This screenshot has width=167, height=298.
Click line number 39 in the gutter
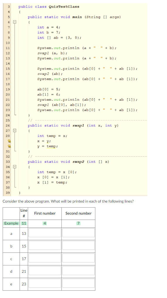pyautogui.click(x=8, y=193)
